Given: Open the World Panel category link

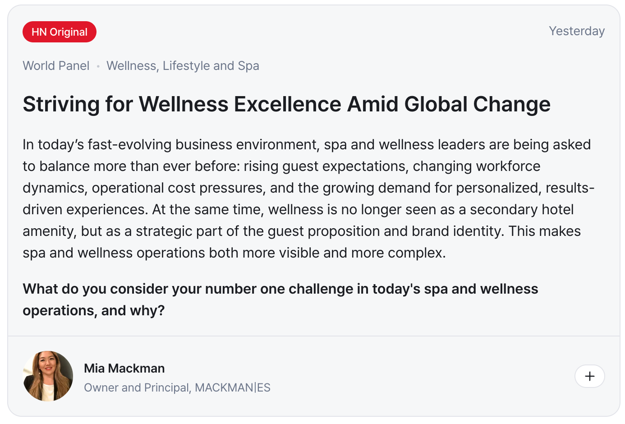Looking at the screenshot, I should point(56,66).
